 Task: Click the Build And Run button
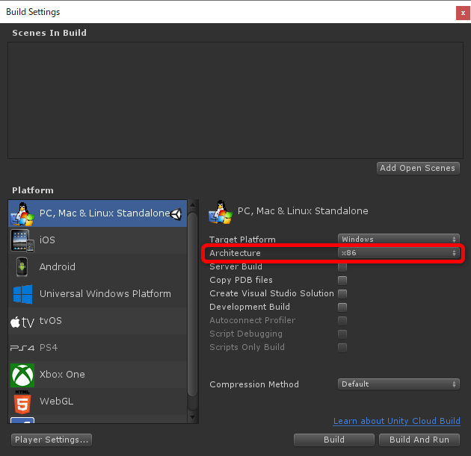tap(419, 440)
